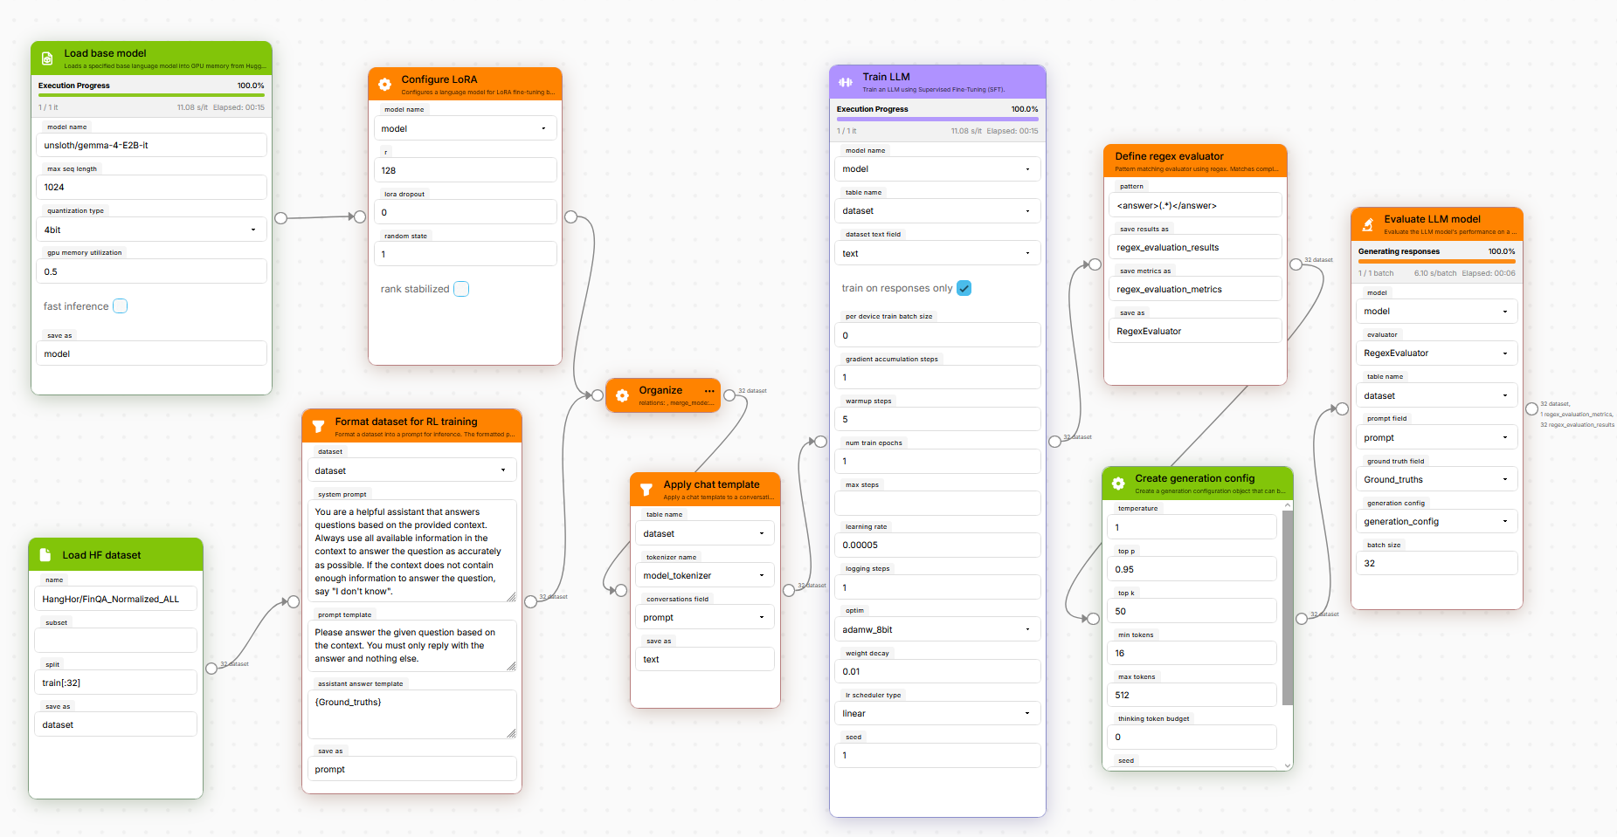Click the Load base model output port
Image resolution: width=1617 pixels, height=837 pixels.
[x=281, y=218]
